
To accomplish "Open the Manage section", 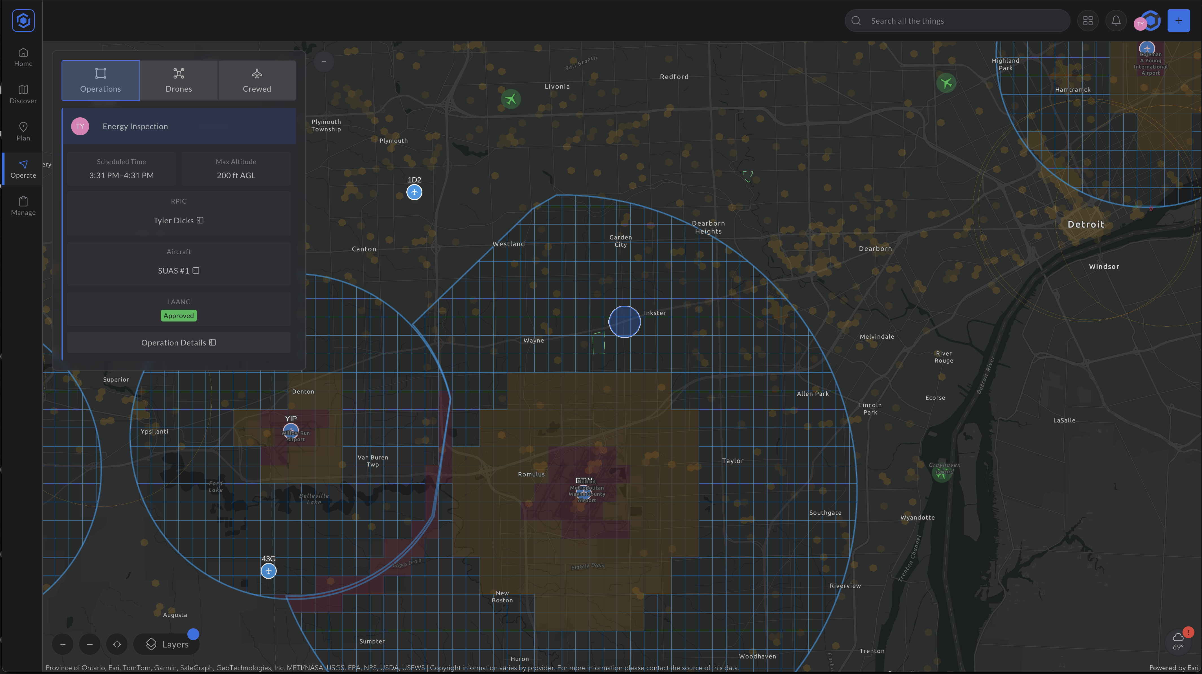I will point(23,206).
